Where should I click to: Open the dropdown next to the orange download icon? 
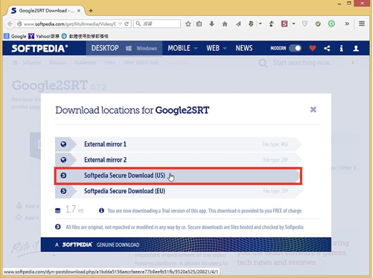(x=260, y=24)
